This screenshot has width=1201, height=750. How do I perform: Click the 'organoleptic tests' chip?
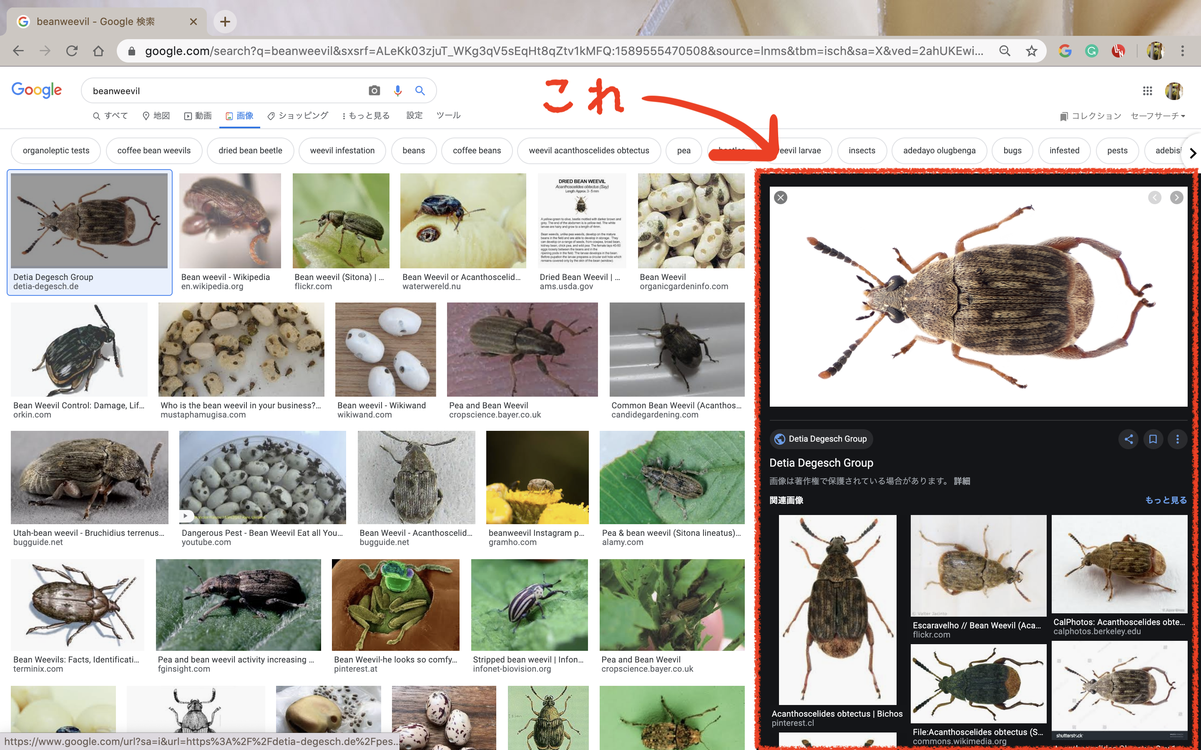(56, 150)
